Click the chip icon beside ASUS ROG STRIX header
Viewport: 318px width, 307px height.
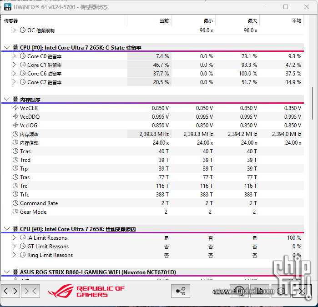pos(15,272)
